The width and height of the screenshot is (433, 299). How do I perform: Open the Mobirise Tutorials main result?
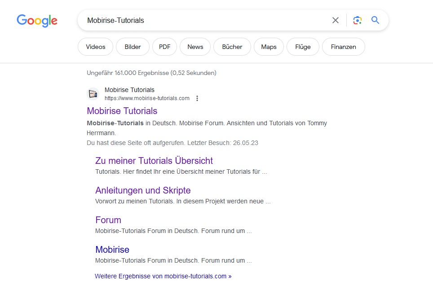tap(122, 111)
